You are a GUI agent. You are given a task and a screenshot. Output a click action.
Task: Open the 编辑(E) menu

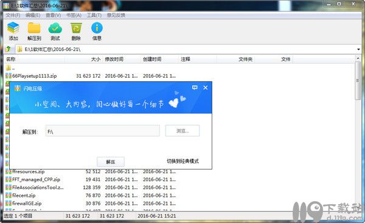pyautogui.click(x=33, y=15)
